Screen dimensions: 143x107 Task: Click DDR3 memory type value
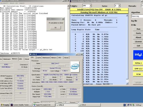[6, 64]
